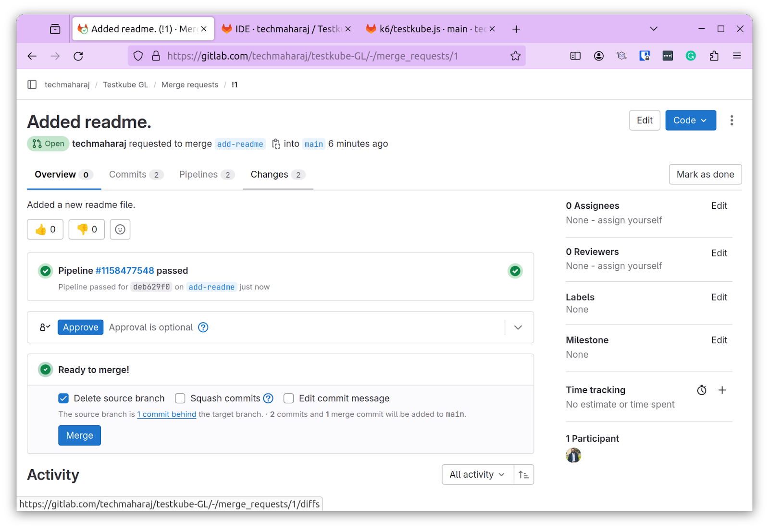The width and height of the screenshot is (769, 529).
Task: Click the main target branch link
Action: (314, 144)
